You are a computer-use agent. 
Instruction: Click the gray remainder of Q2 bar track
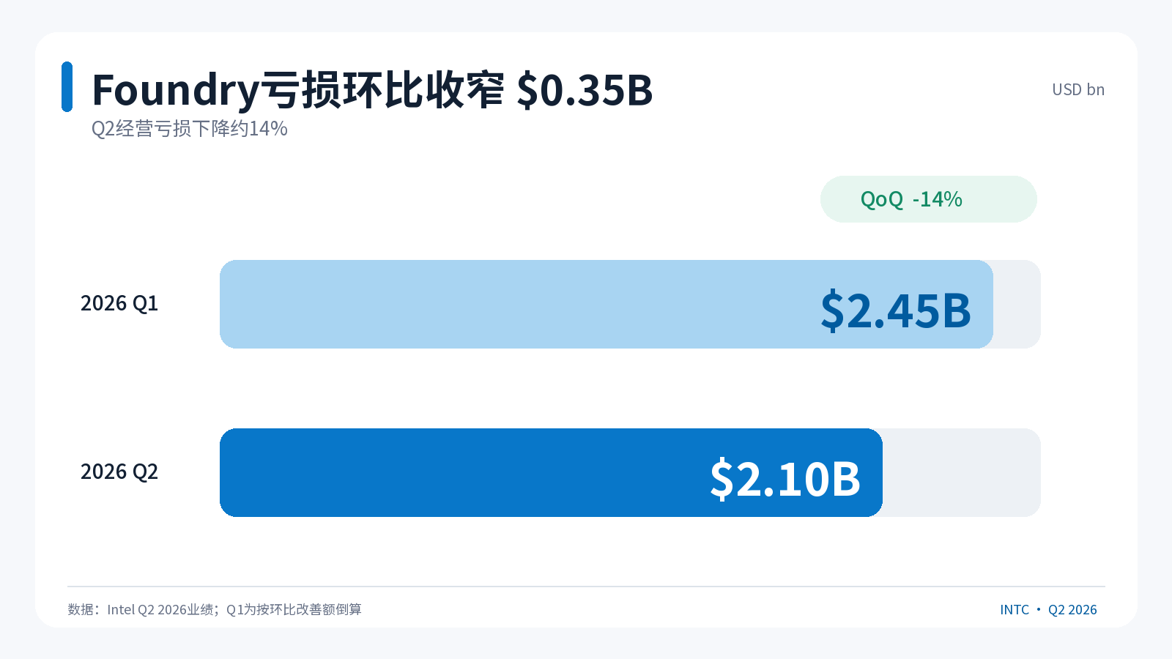pyautogui.click(x=962, y=472)
